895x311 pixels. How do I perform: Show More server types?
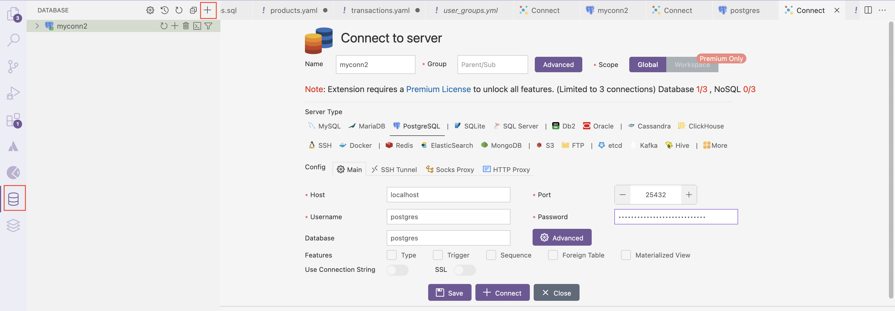pyautogui.click(x=715, y=145)
